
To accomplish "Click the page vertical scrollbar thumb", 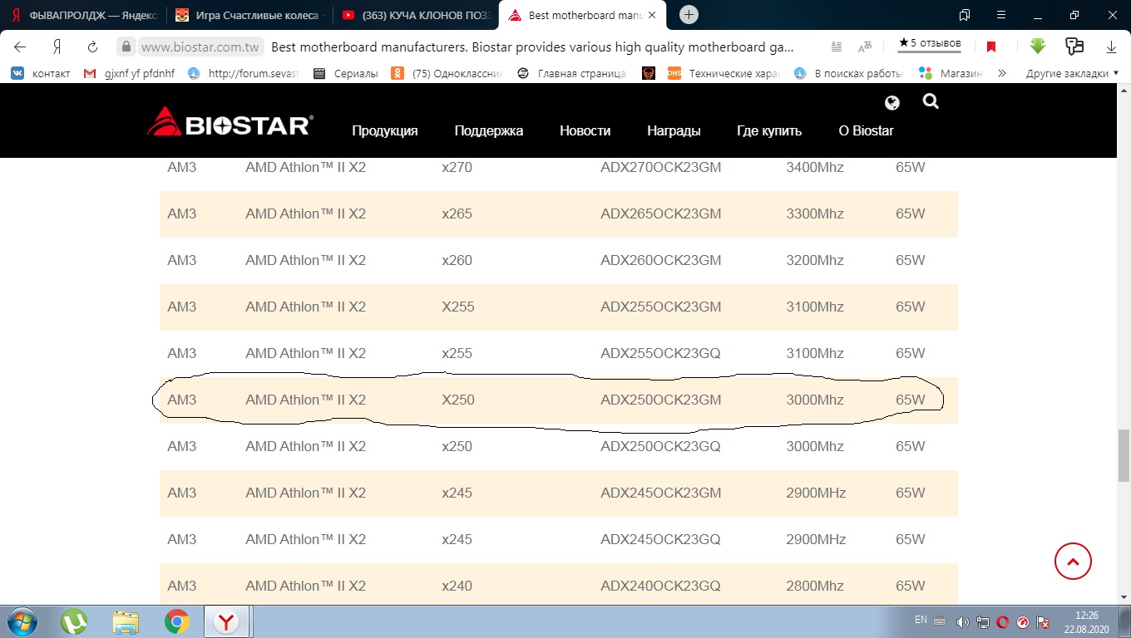I will coord(1124,455).
